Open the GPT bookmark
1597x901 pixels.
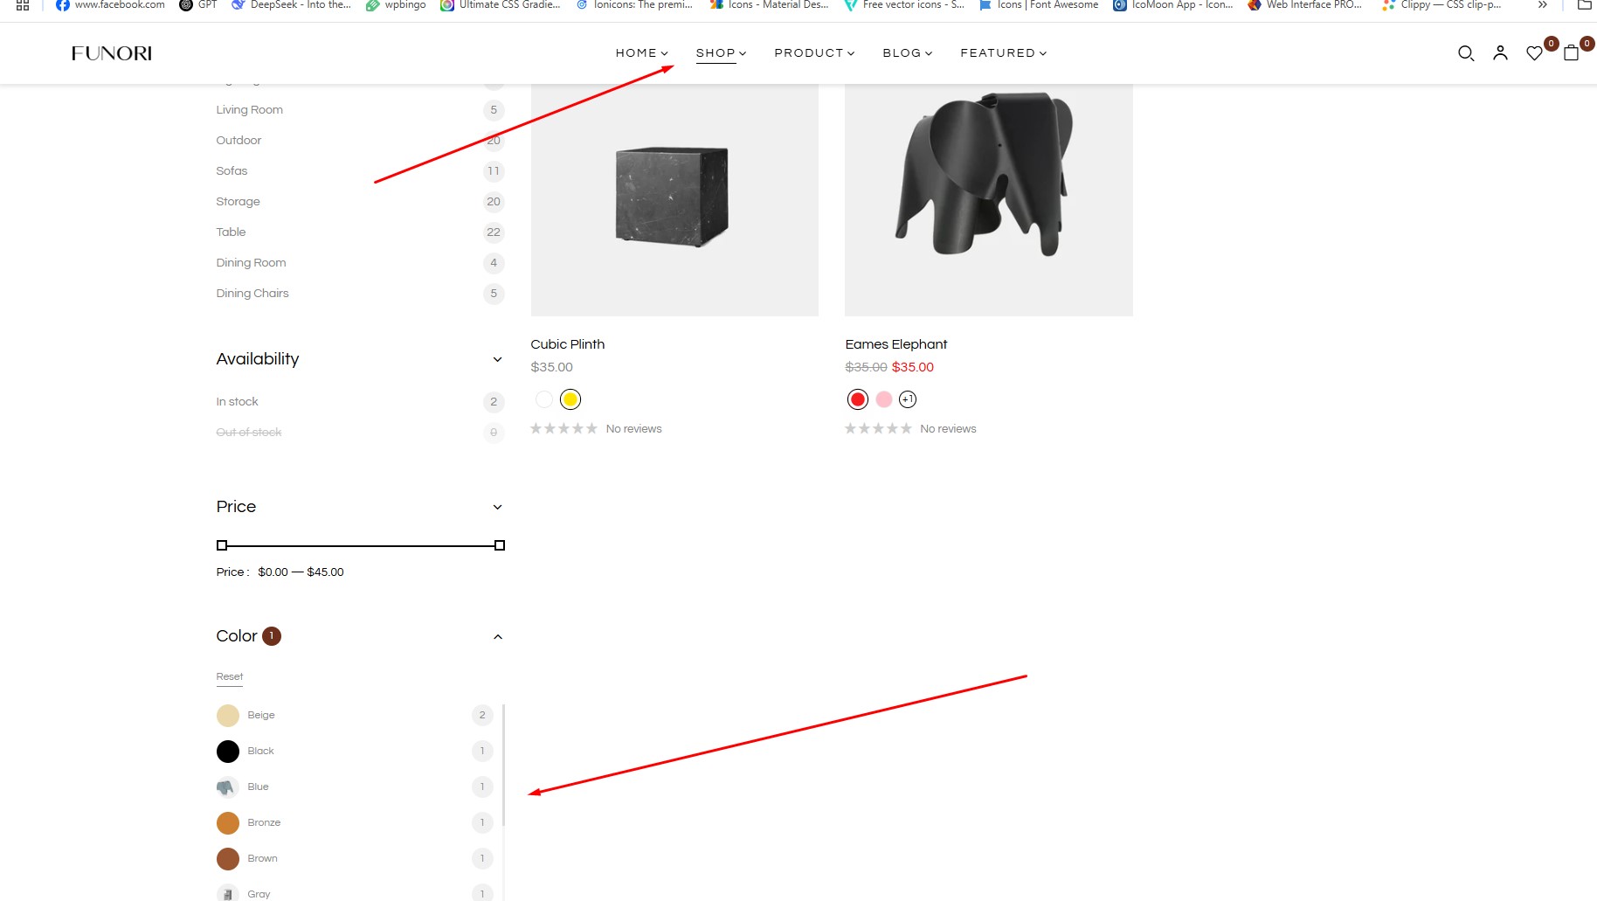tap(198, 5)
